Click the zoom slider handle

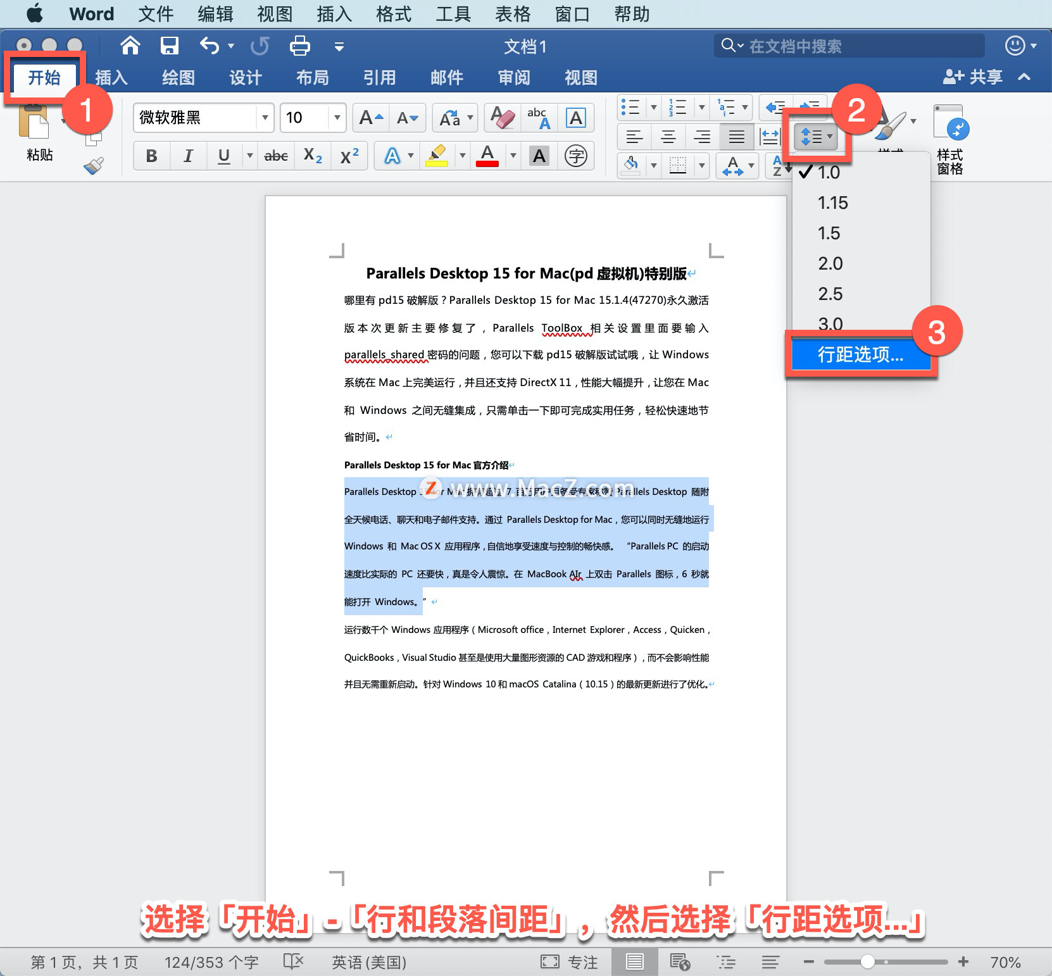868,961
